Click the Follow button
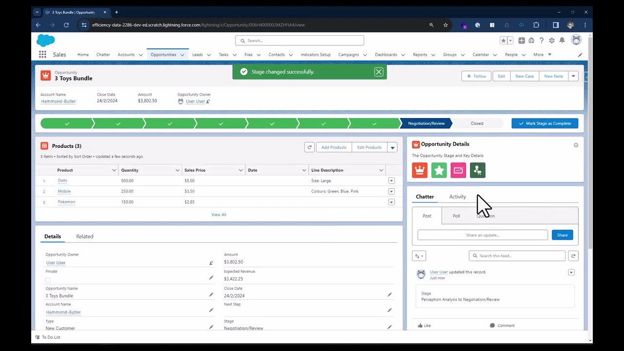Image resolution: width=624 pixels, height=351 pixels. pyautogui.click(x=476, y=76)
